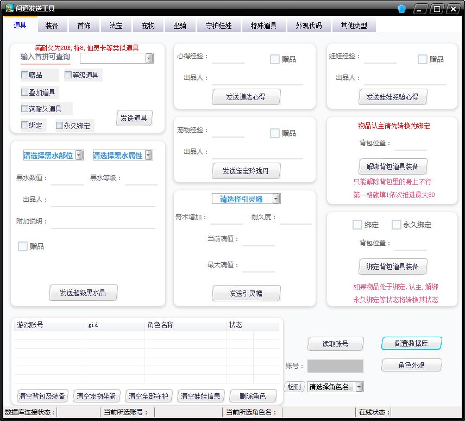
Task: Toggle 永久绑定 checkbox above 绑定背包道具装备 button
Action: pyautogui.click(x=396, y=225)
